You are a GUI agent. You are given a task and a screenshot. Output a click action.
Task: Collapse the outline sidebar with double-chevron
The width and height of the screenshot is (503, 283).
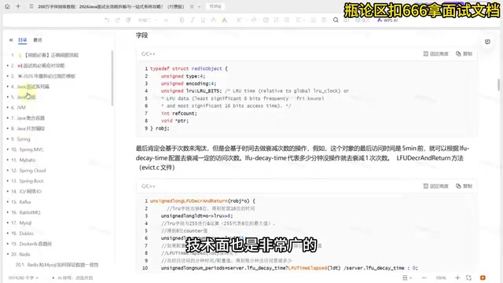[x=11, y=40]
